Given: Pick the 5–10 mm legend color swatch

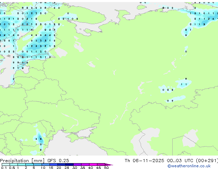Looking at the screenshot, I should pyautogui.click(x=37, y=165).
